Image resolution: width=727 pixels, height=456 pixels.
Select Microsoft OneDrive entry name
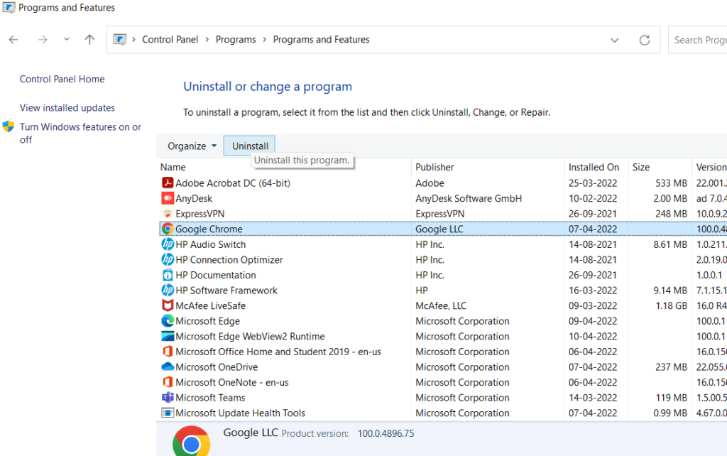[x=217, y=367]
